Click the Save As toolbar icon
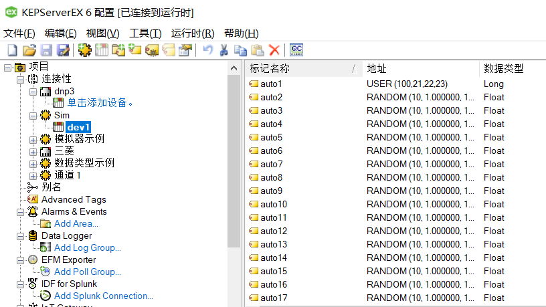The height and width of the screenshot is (307, 546). coord(64,50)
